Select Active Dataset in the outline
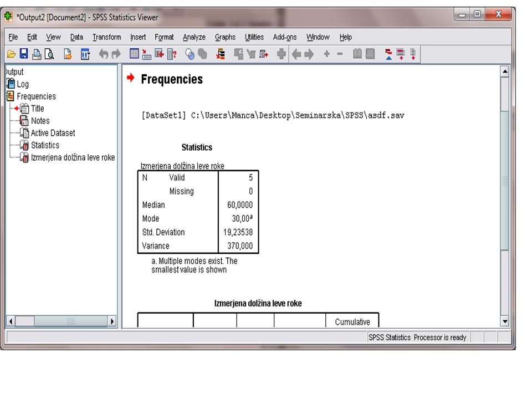This screenshot has height=399, width=532. [53, 133]
